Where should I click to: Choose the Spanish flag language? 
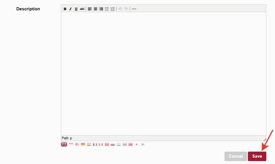click(x=89, y=144)
